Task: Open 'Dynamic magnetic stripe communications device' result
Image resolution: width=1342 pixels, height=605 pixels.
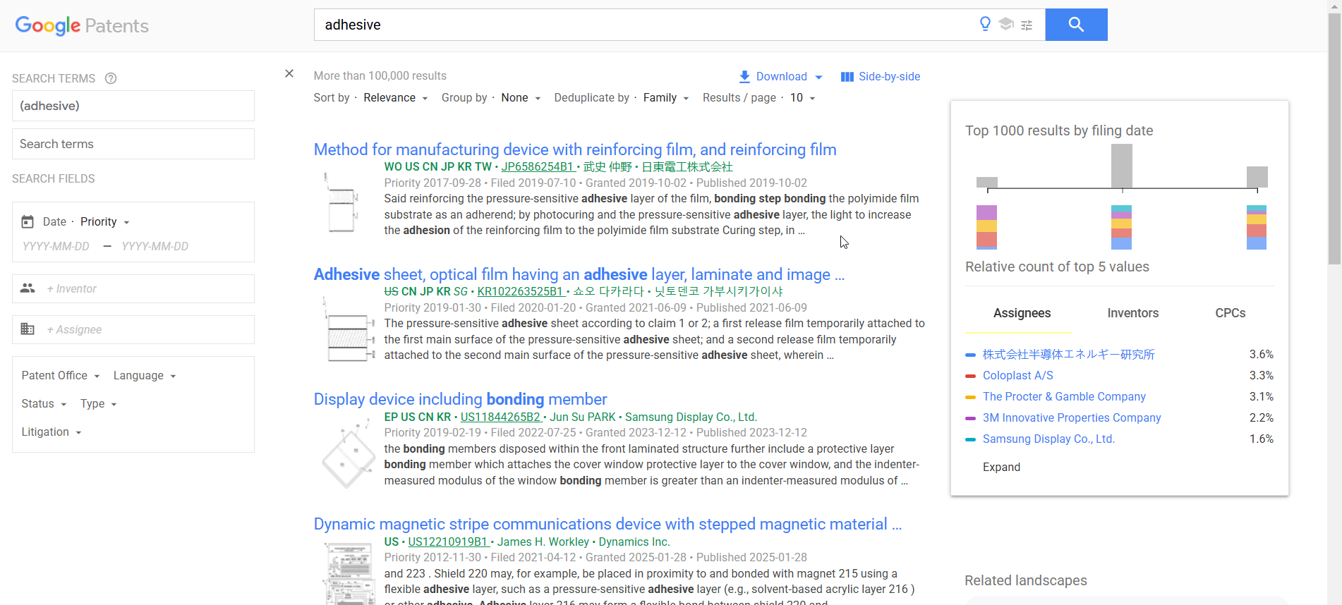Action: pos(607,524)
